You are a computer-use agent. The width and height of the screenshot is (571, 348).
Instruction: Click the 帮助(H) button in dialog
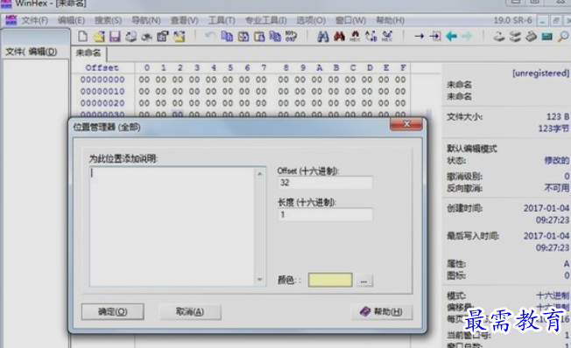tap(382, 311)
